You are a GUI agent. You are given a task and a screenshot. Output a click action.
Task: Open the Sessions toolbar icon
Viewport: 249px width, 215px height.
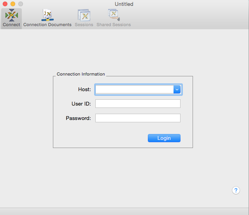point(84,18)
